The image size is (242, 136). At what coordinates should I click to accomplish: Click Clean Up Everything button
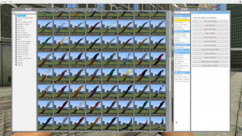tap(210, 21)
